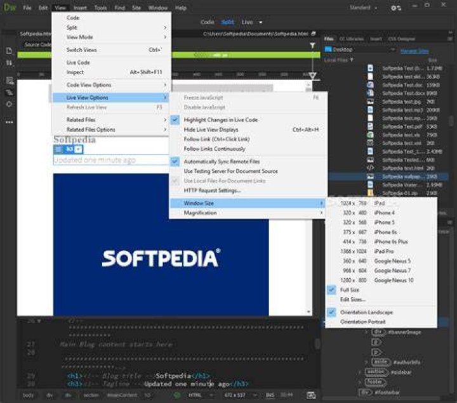The image size is (457, 403).
Task: Select Hide Live View Displays
Action: point(248,129)
